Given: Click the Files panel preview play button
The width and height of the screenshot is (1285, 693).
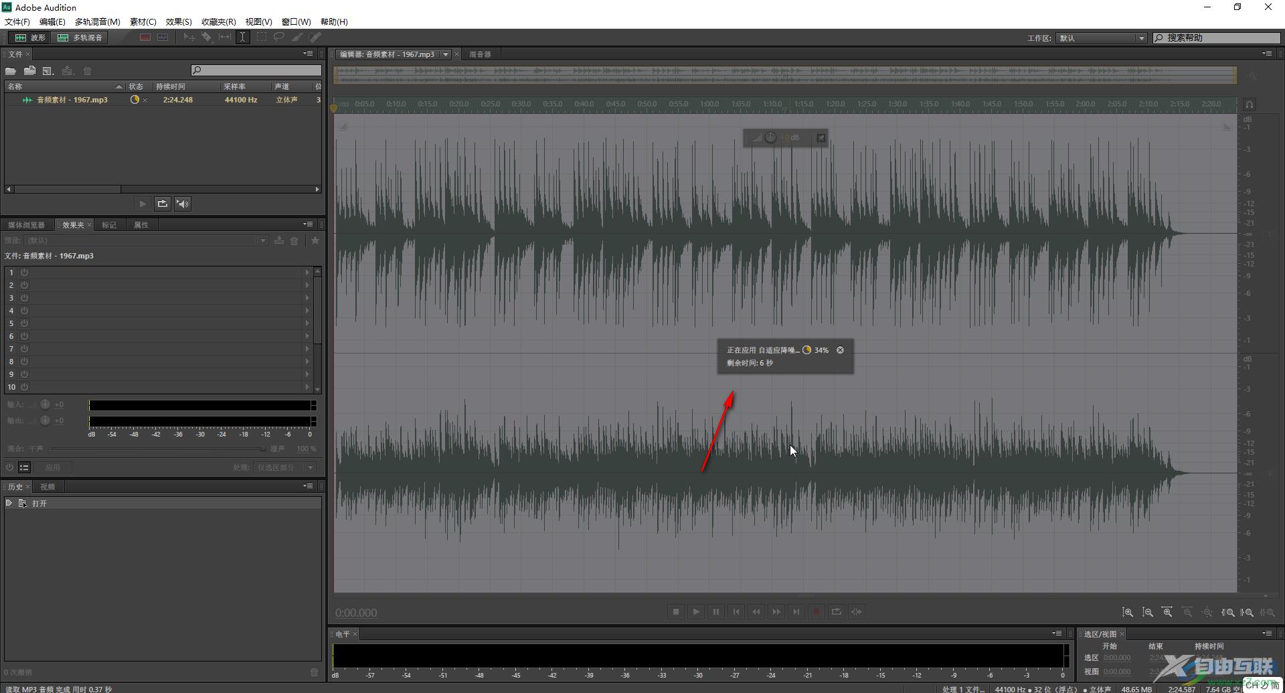Looking at the screenshot, I should [142, 204].
